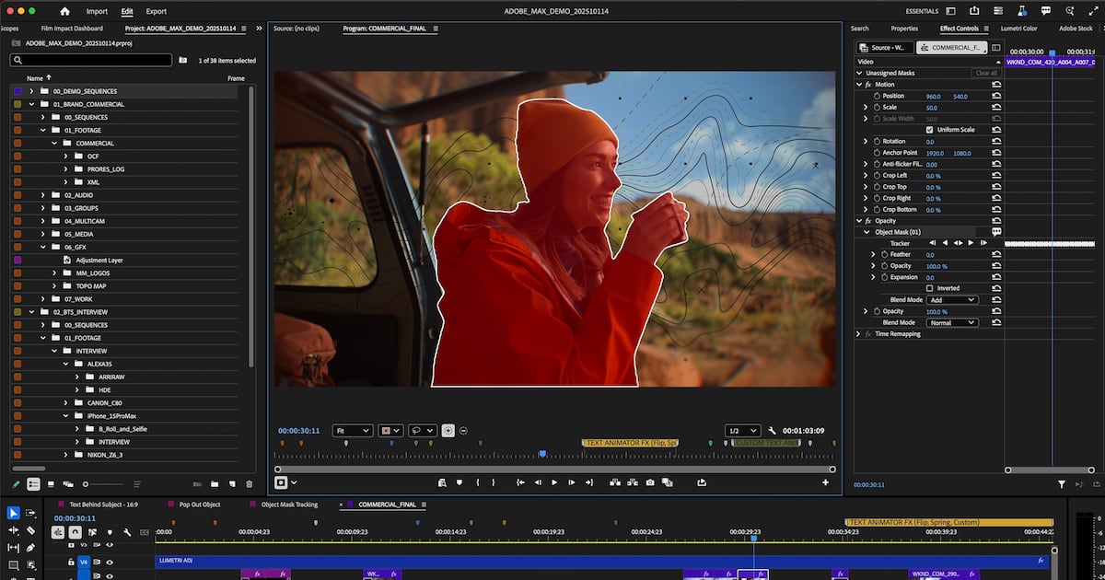Click the Clear all masks button

pyautogui.click(x=985, y=73)
